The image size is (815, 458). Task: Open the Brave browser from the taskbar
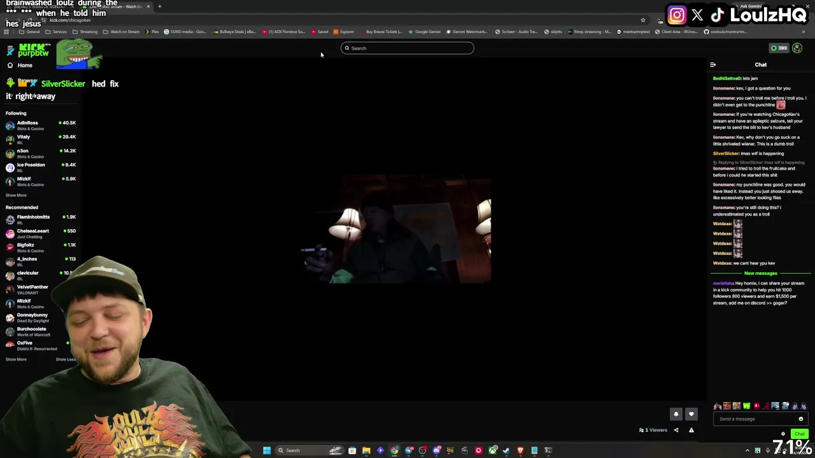point(521,450)
